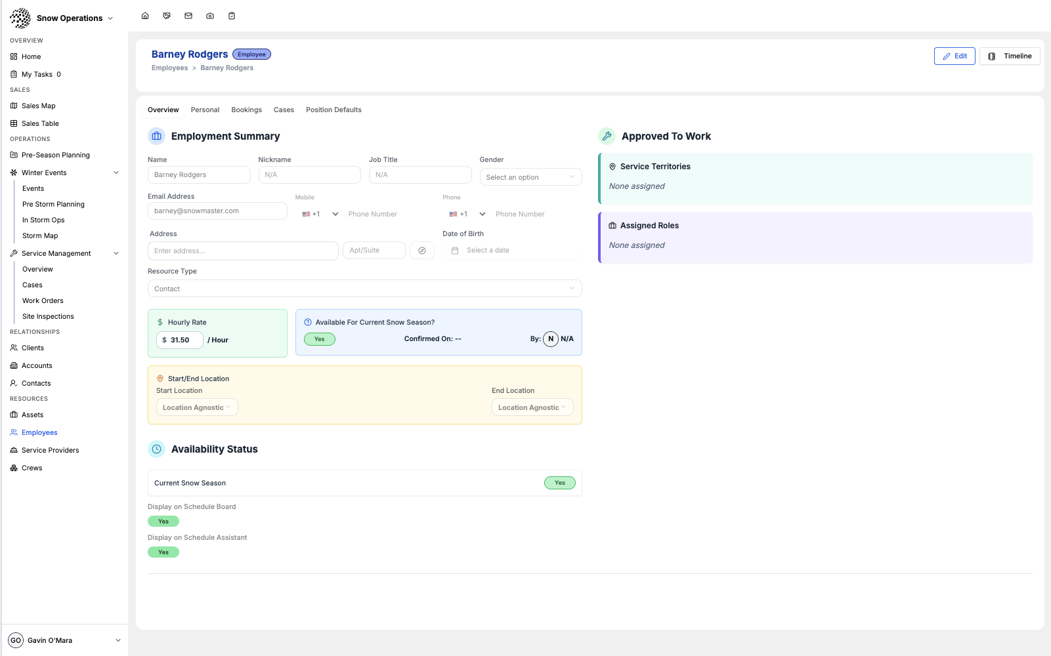Click the calendar icon for Date of Birth
Viewport: 1051px width, 656px height.
tap(455, 251)
